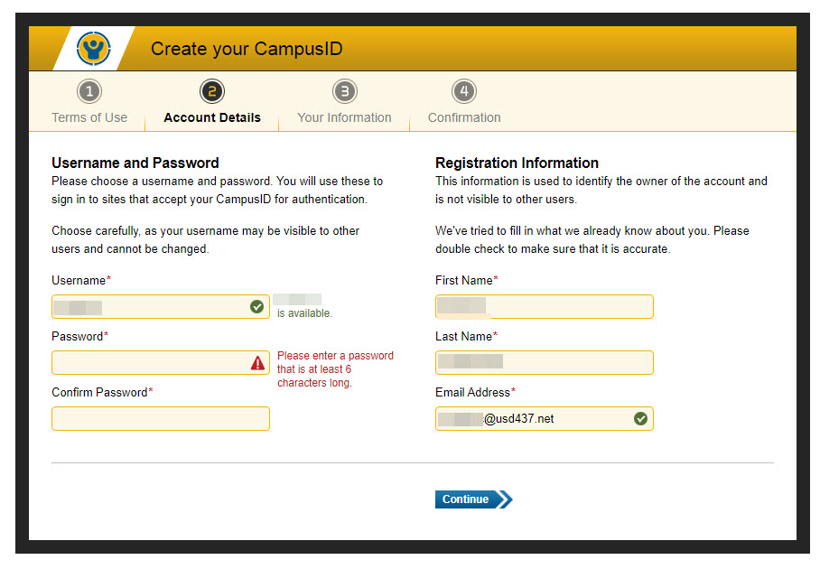Image resolution: width=820 pixels, height=569 pixels.
Task: Open the Terms of Use tab
Action: (89, 117)
